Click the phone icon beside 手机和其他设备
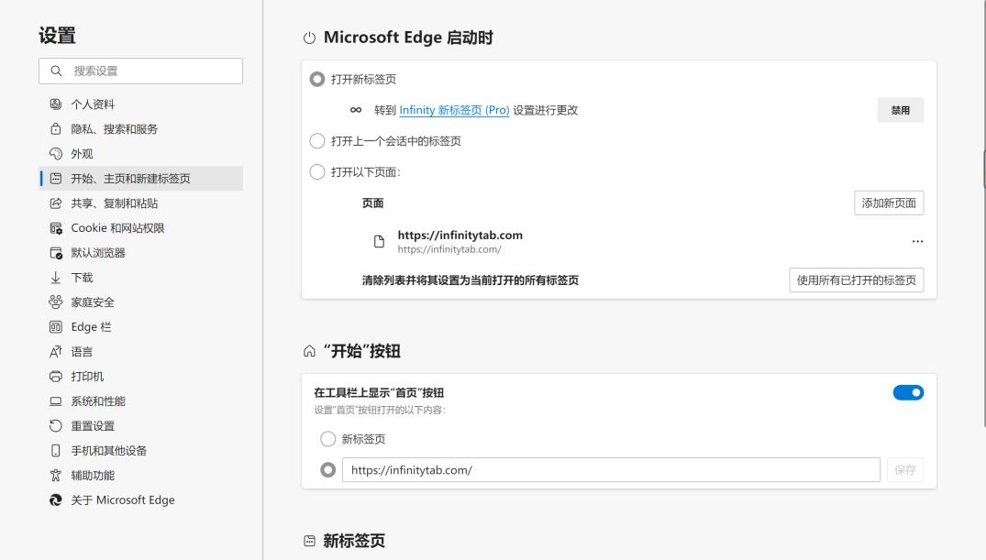Image resolution: width=986 pixels, height=560 pixels. (56, 451)
